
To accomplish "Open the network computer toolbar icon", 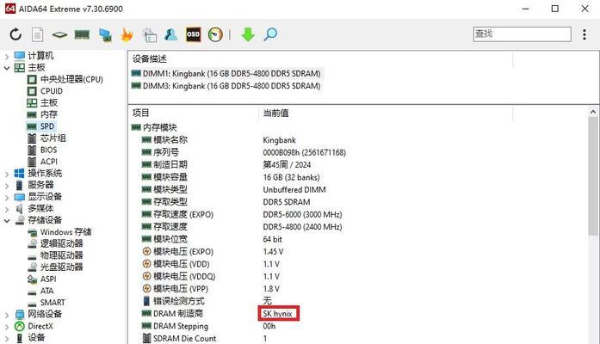I will (x=105, y=34).
